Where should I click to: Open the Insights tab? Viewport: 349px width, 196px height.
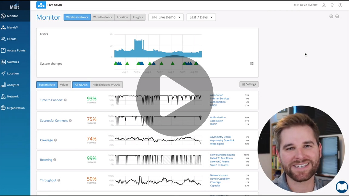(138, 17)
